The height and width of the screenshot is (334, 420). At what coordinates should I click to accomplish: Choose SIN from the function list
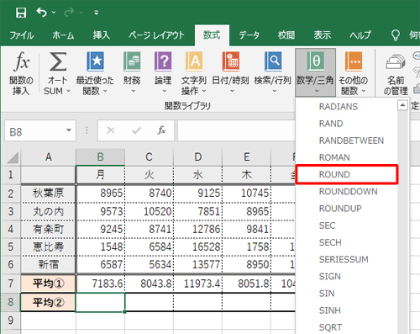pos(327,294)
